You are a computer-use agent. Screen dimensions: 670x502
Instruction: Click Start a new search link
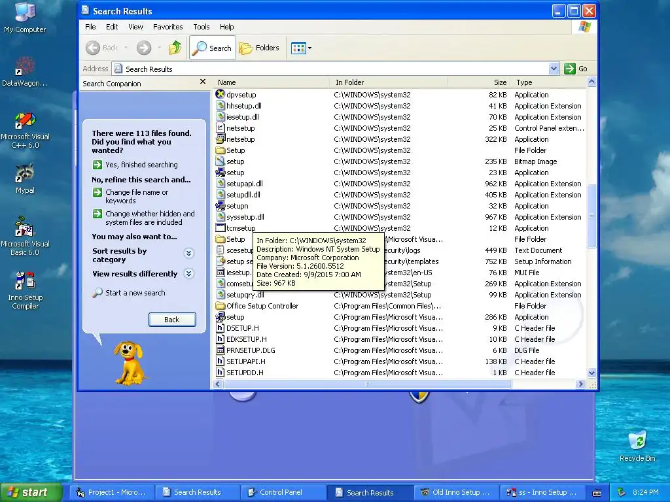pyautogui.click(x=135, y=293)
